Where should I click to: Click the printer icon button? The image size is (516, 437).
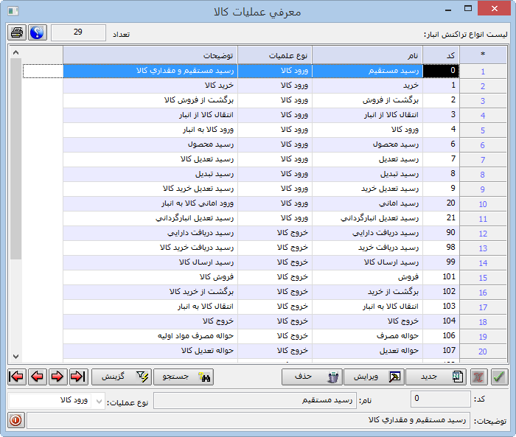point(17,32)
